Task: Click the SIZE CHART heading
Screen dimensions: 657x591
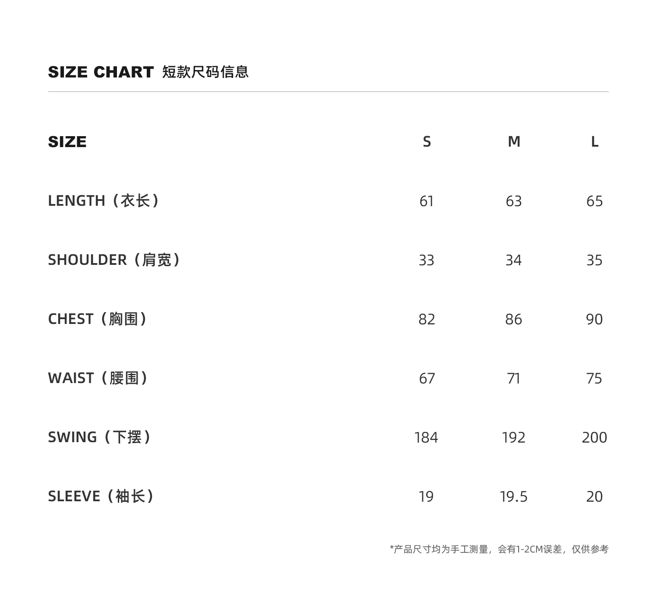Action: pos(101,72)
